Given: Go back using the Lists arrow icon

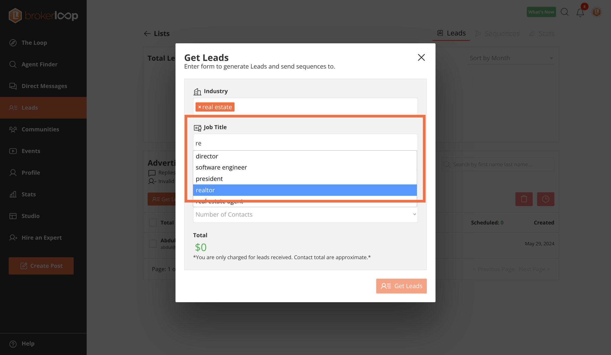Looking at the screenshot, I should pyautogui.click(x=147, y=34).
